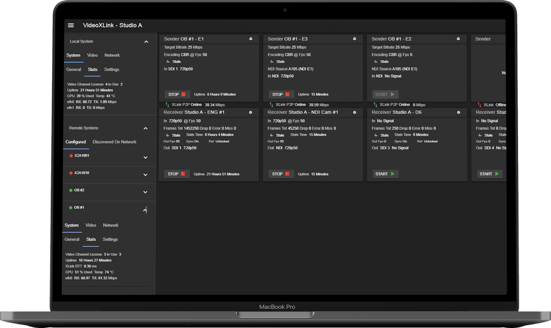Click settings gear on Sender OB #1 - E3
The width and height of the screenshot is (551, 328).
(x=354, y=39)
